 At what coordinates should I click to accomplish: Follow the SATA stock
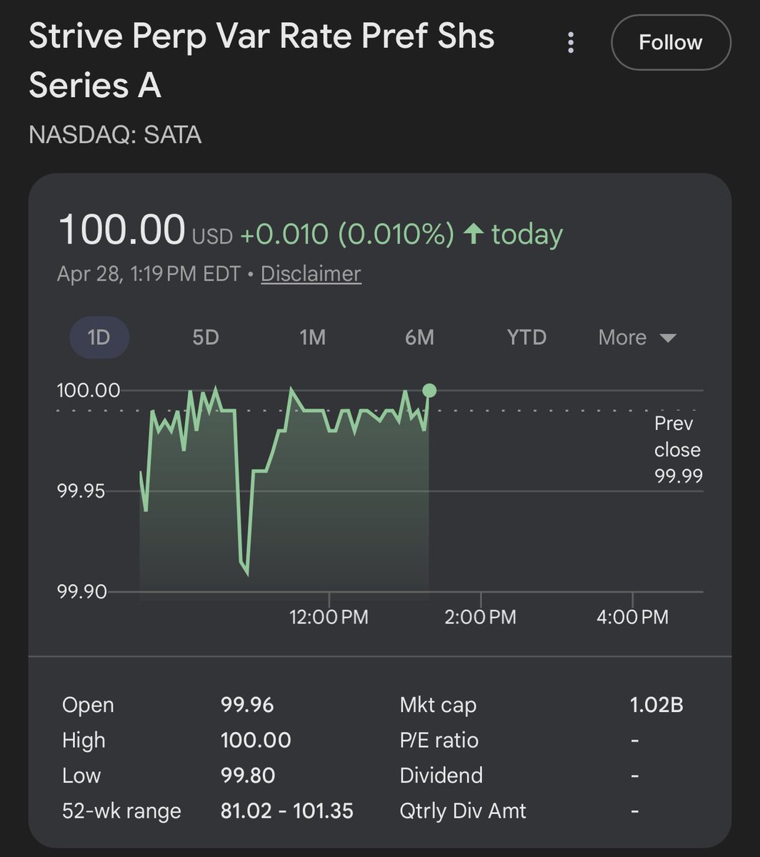pos(671,43)
